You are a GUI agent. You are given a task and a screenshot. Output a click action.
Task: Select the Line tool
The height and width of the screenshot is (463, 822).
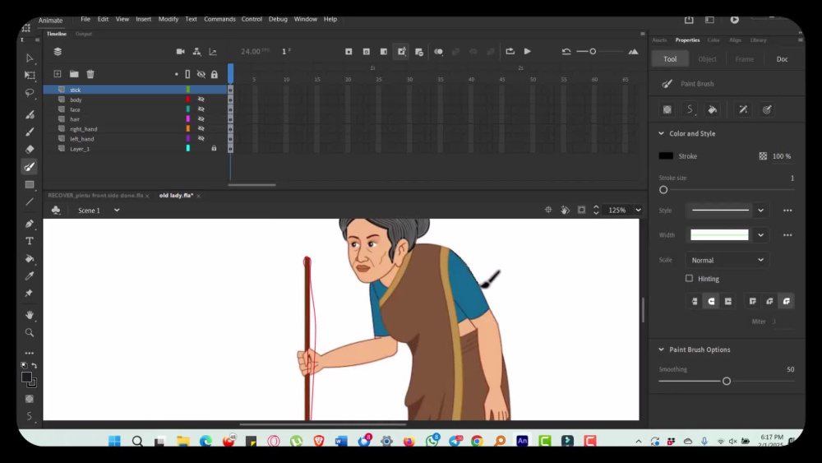point(30,201)
